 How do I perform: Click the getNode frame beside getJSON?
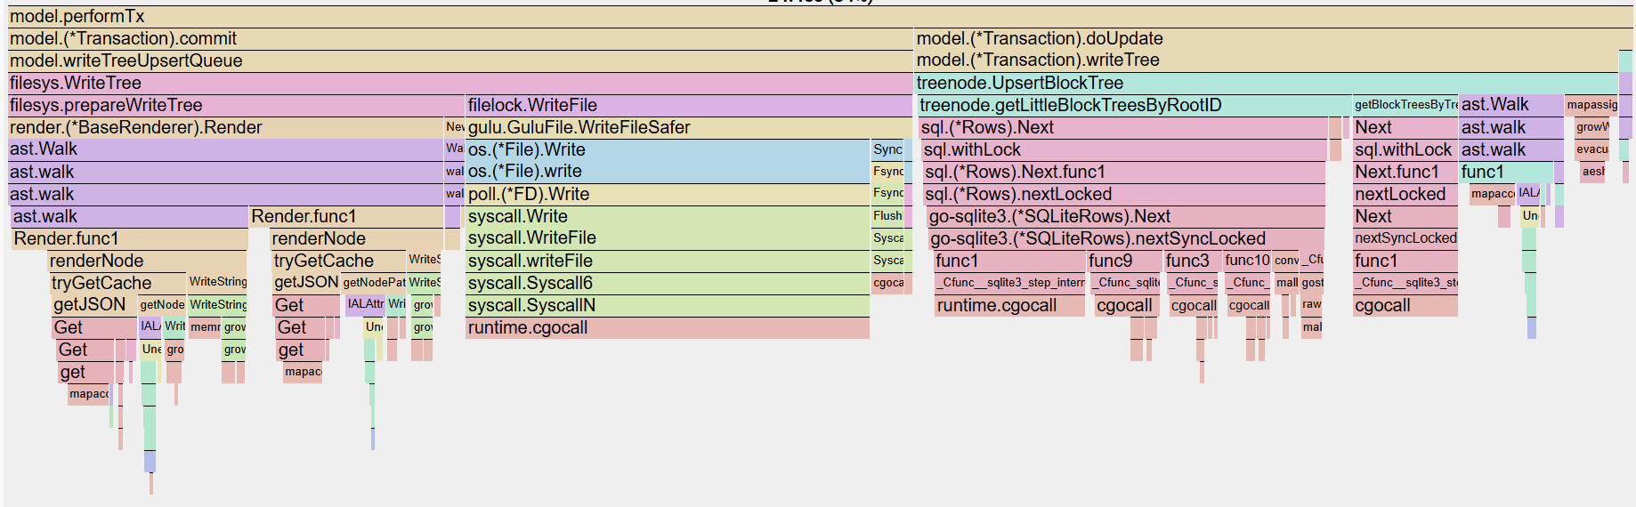(x=162, y=306)
